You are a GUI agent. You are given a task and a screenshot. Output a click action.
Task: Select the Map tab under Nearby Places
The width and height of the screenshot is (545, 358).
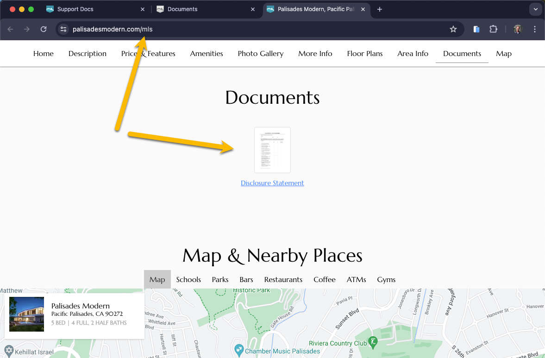(157, 279)
